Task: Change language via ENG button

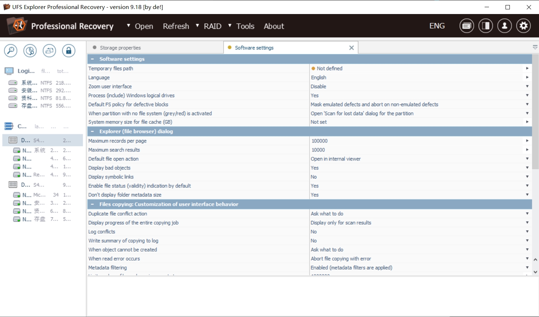Action: pos(437,26)
